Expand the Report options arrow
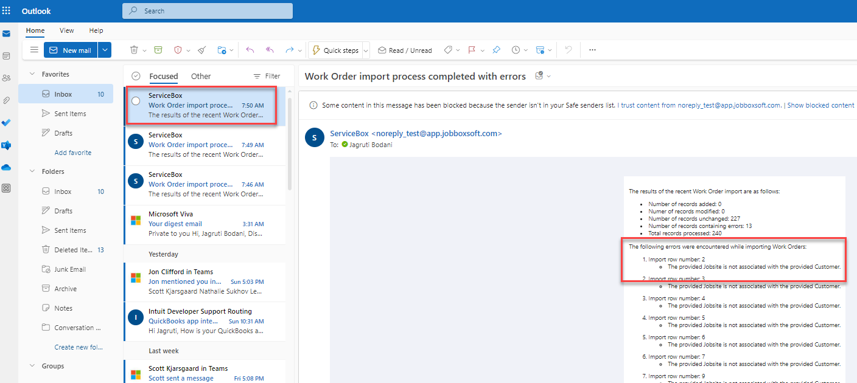Screen dimensions: 857x383 click(x=189, y=50)
